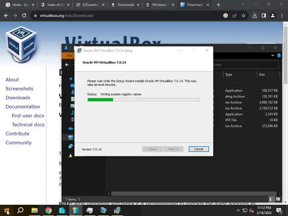Click Explorer horizontal scrollbar track
The height and width of the screenshot is (216, 288).
[x=194, y=193]
